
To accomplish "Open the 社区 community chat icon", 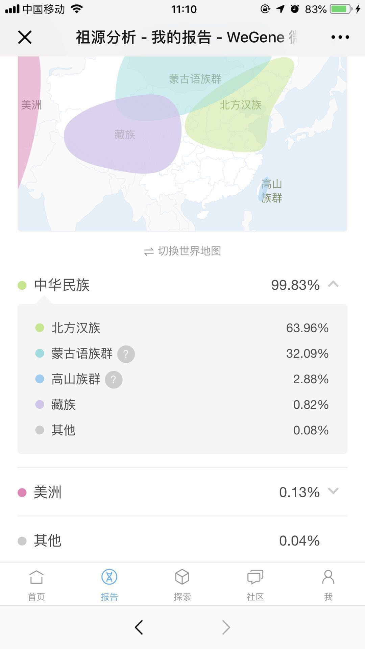I will click(255, 577).
